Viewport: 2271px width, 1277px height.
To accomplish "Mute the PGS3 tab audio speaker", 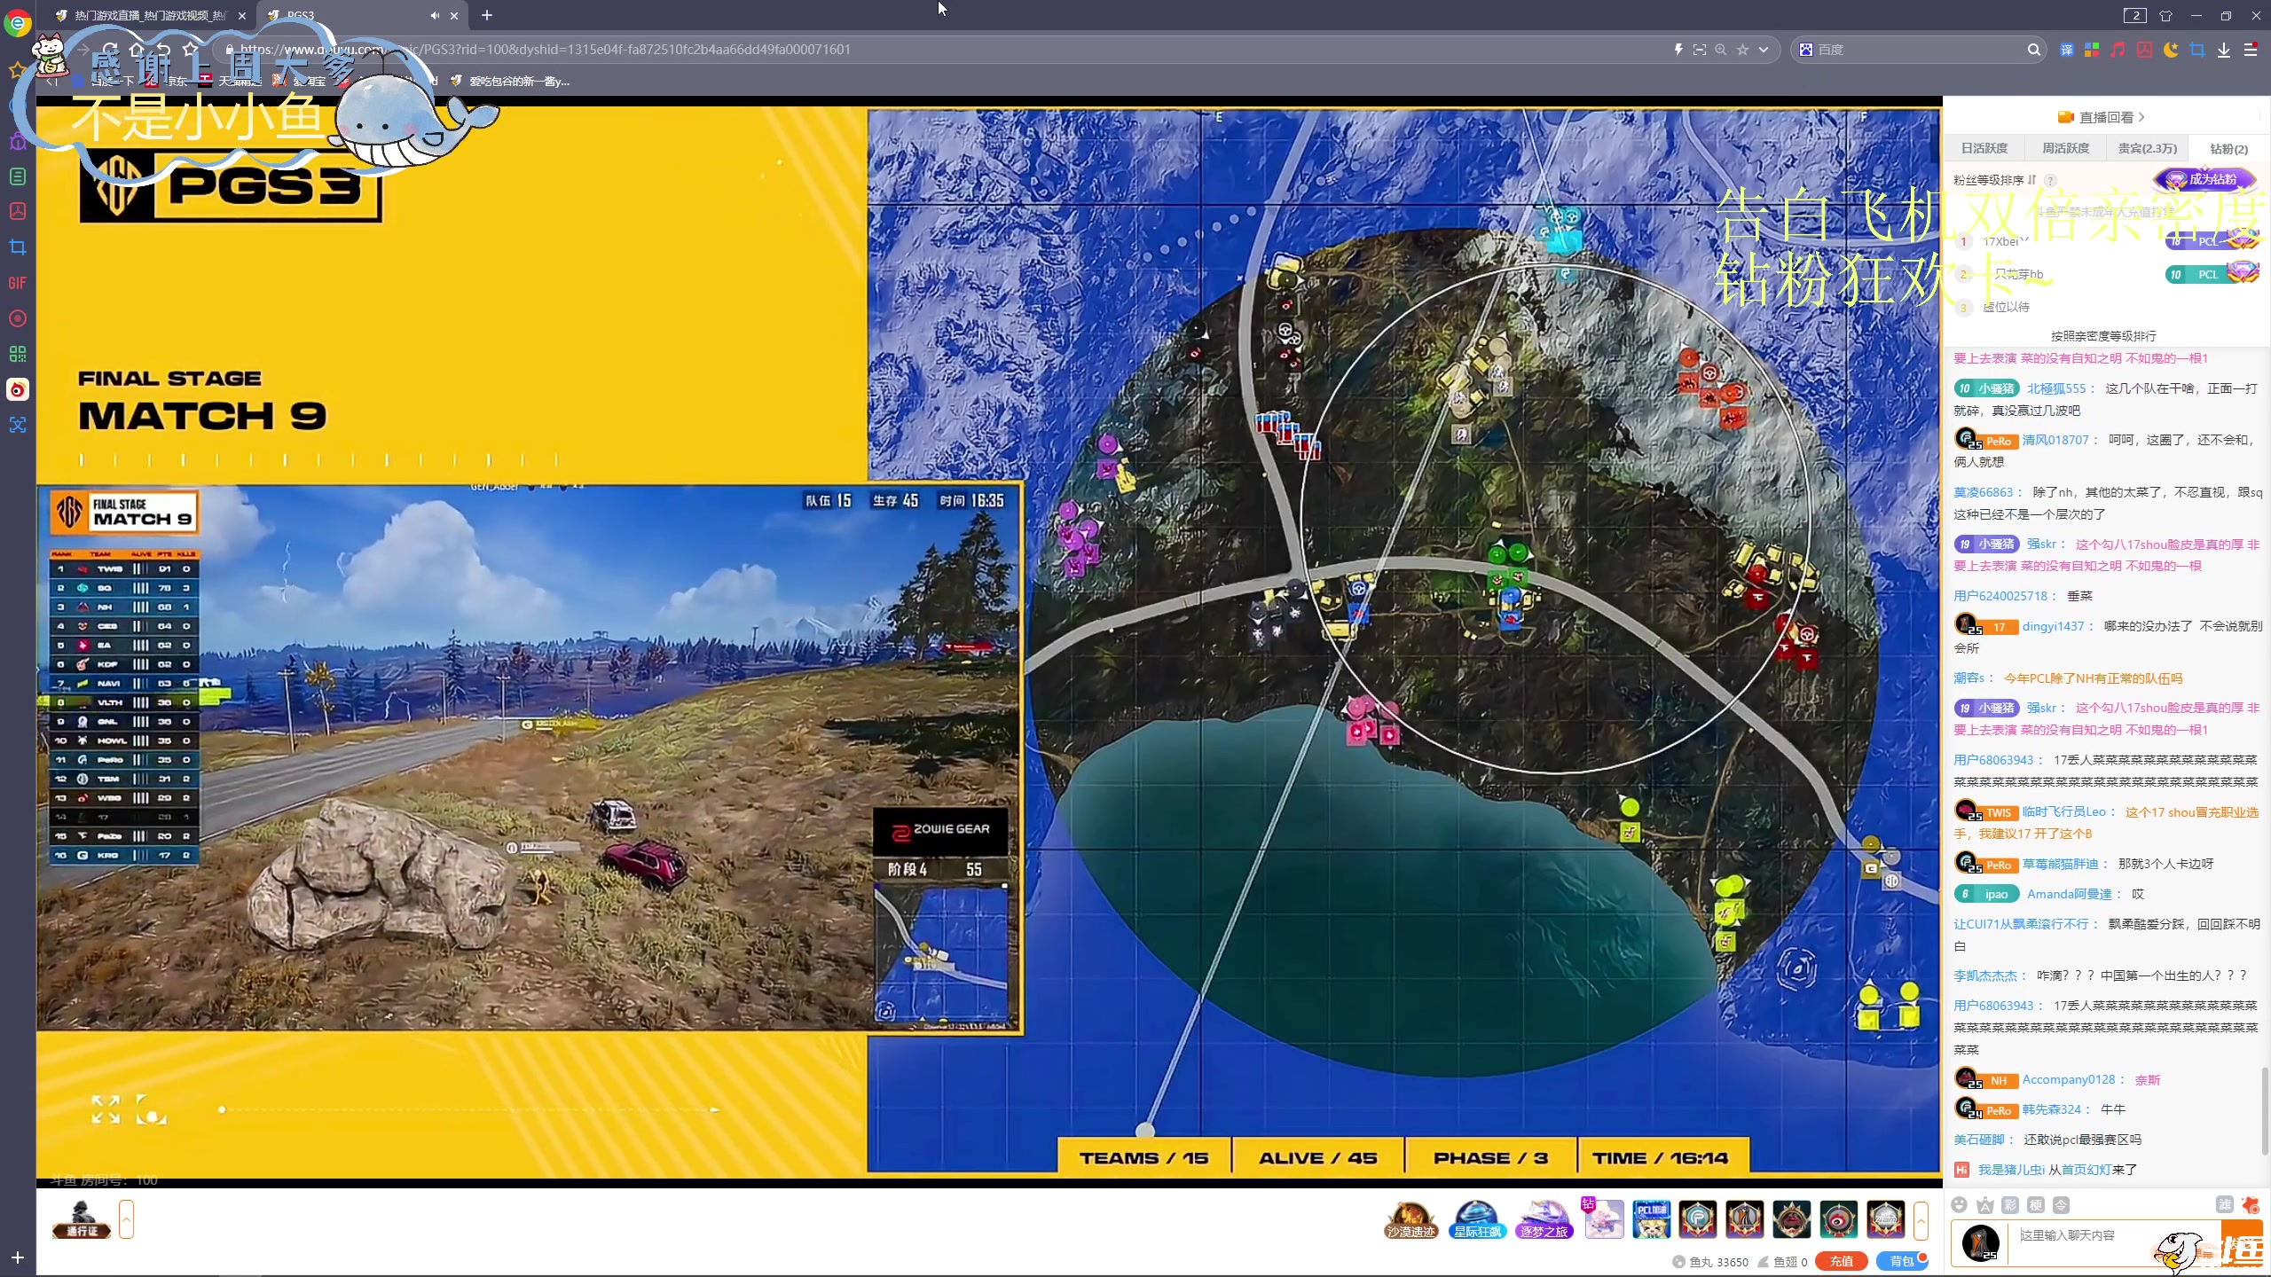I will [435, 15].
